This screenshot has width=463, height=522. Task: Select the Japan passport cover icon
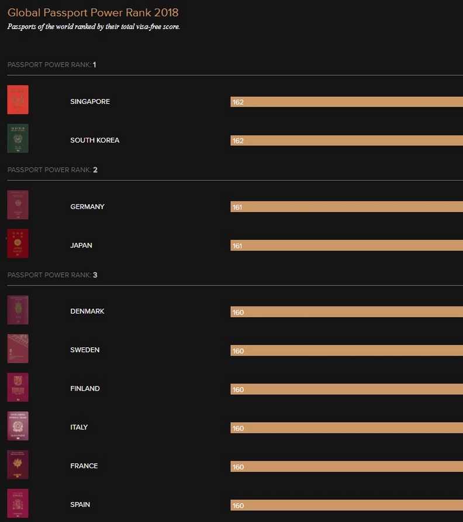coord(18,243)
